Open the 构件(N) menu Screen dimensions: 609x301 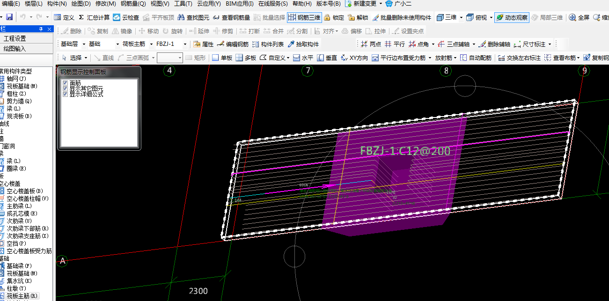(57, 4)
